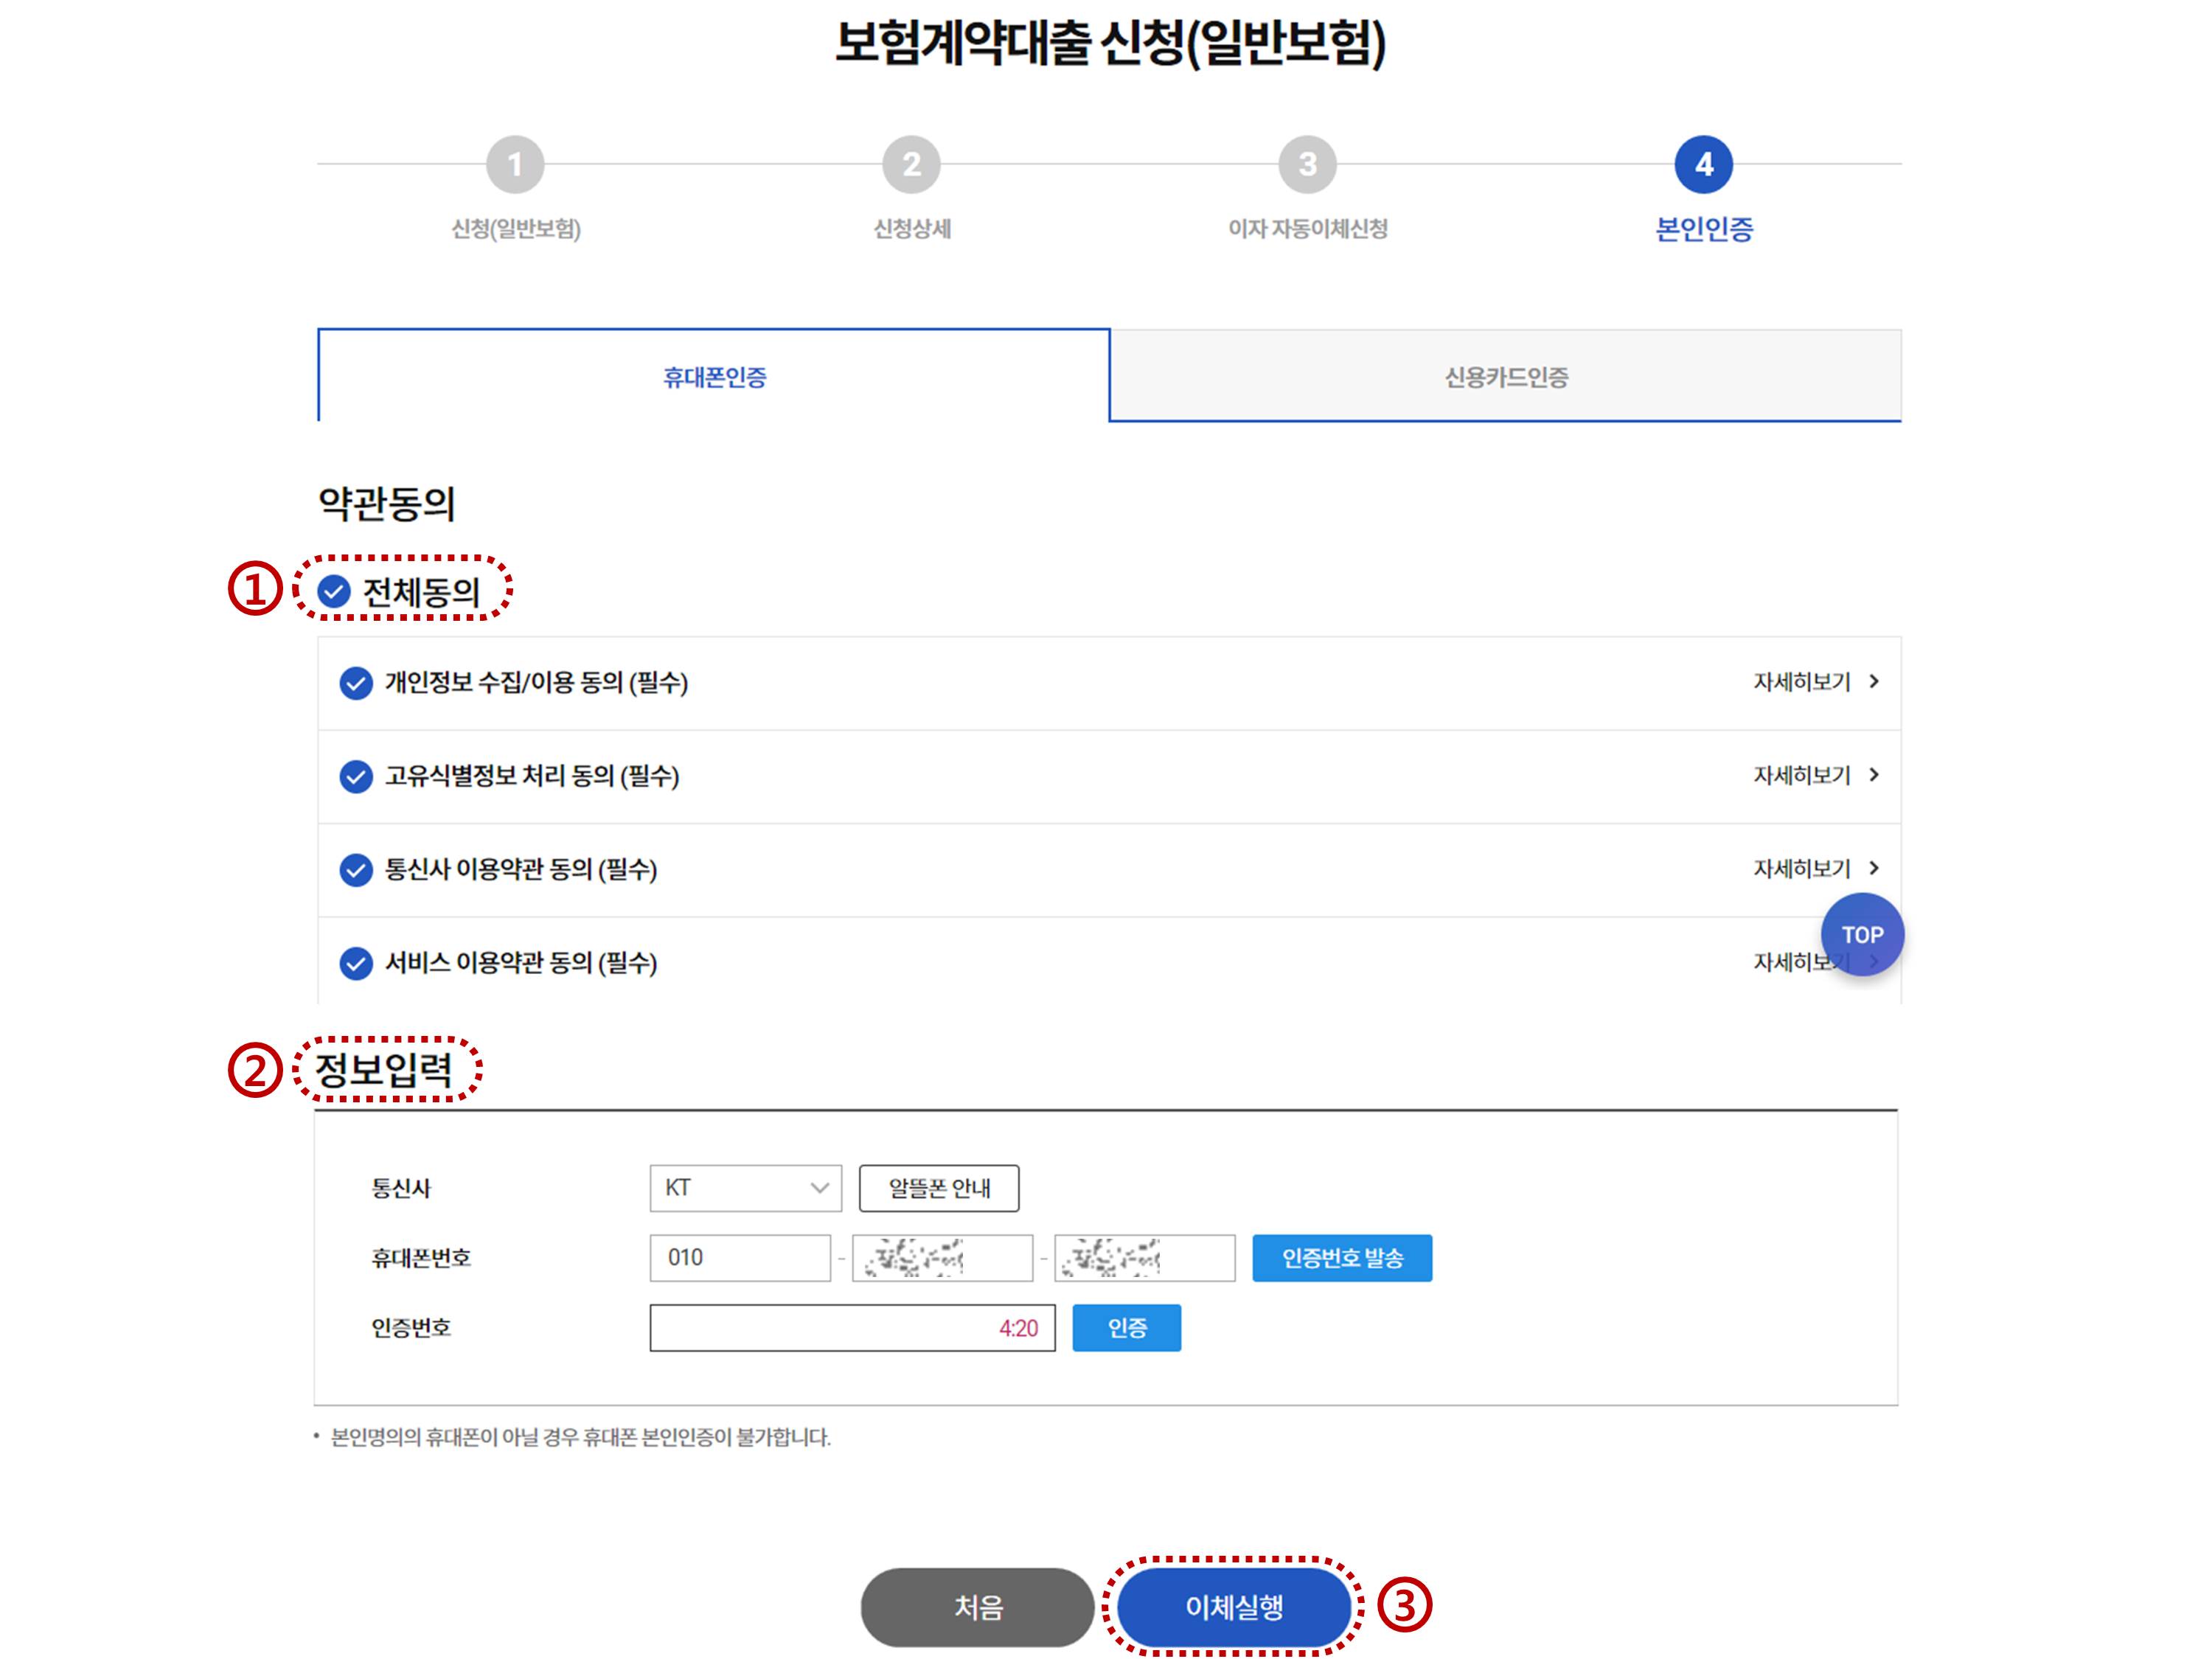Uncheck 고유식별정보 처리 동의 checkbox

click(356, 776)
